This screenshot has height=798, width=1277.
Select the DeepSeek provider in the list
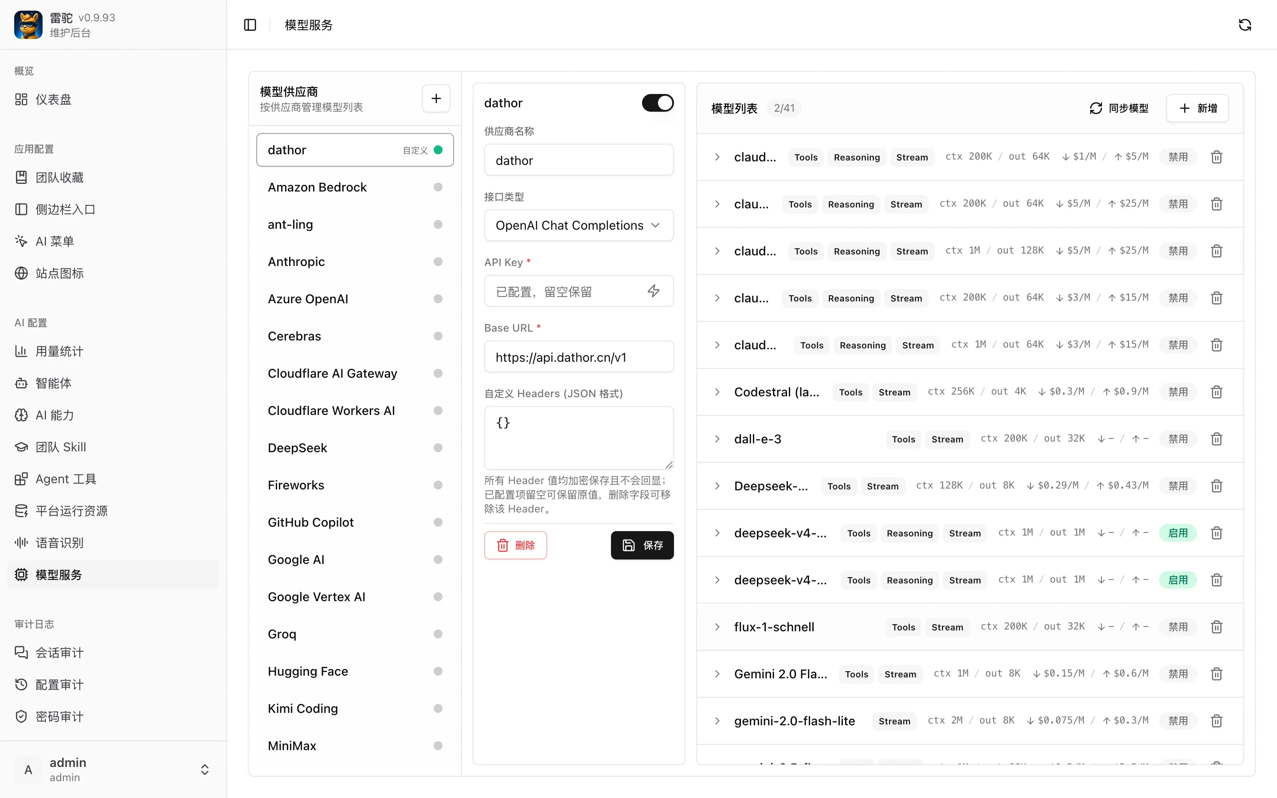tap(355, 448)
